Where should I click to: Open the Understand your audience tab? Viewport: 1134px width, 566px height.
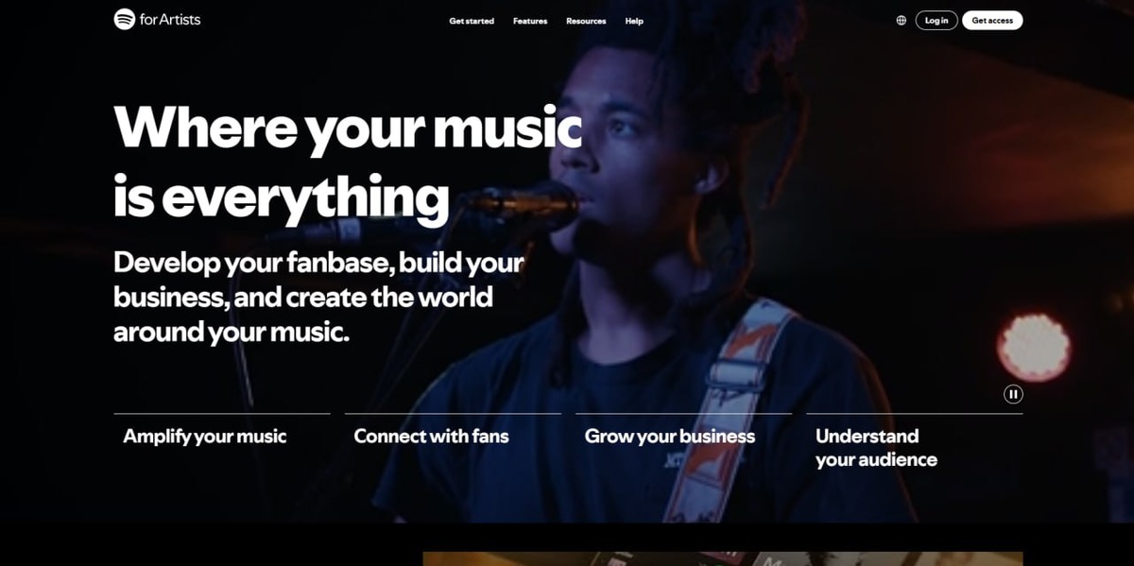[x=876, y=448]
